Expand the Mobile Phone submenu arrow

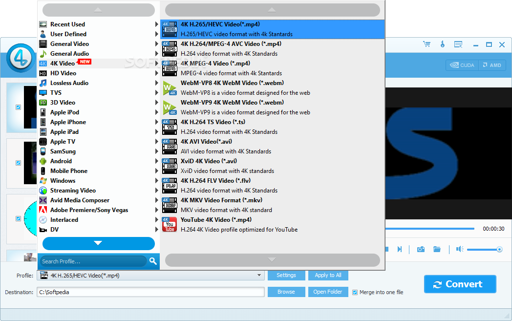157,171
